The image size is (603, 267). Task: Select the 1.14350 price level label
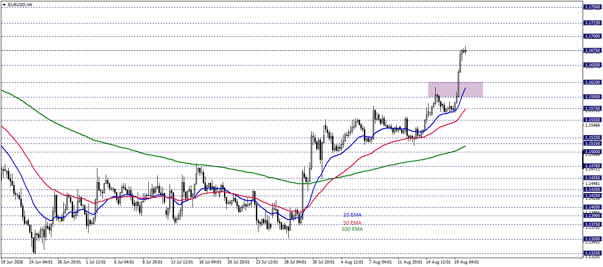coord(592,189)
